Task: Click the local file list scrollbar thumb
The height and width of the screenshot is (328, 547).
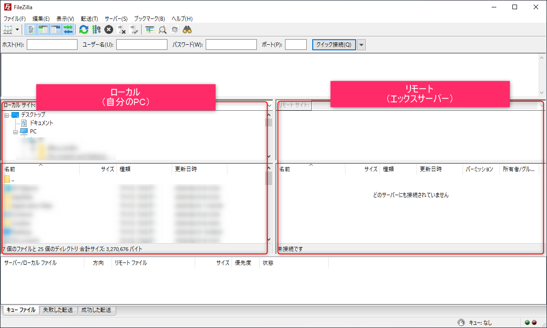Action: coord(268,179)
